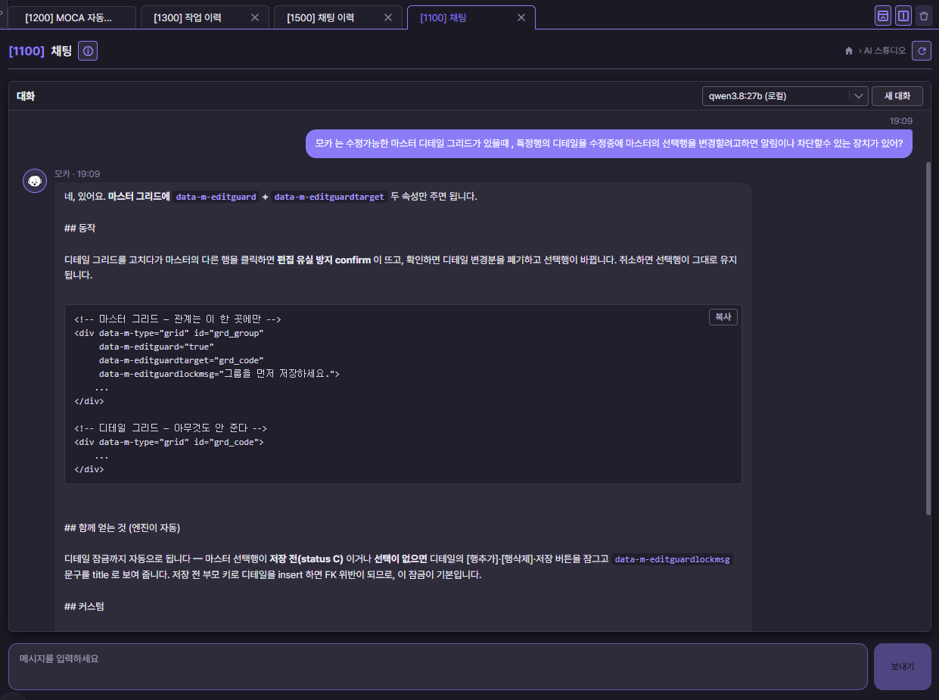Focus the 메시지를 입력하세요 input box

(x=437, y=667)
